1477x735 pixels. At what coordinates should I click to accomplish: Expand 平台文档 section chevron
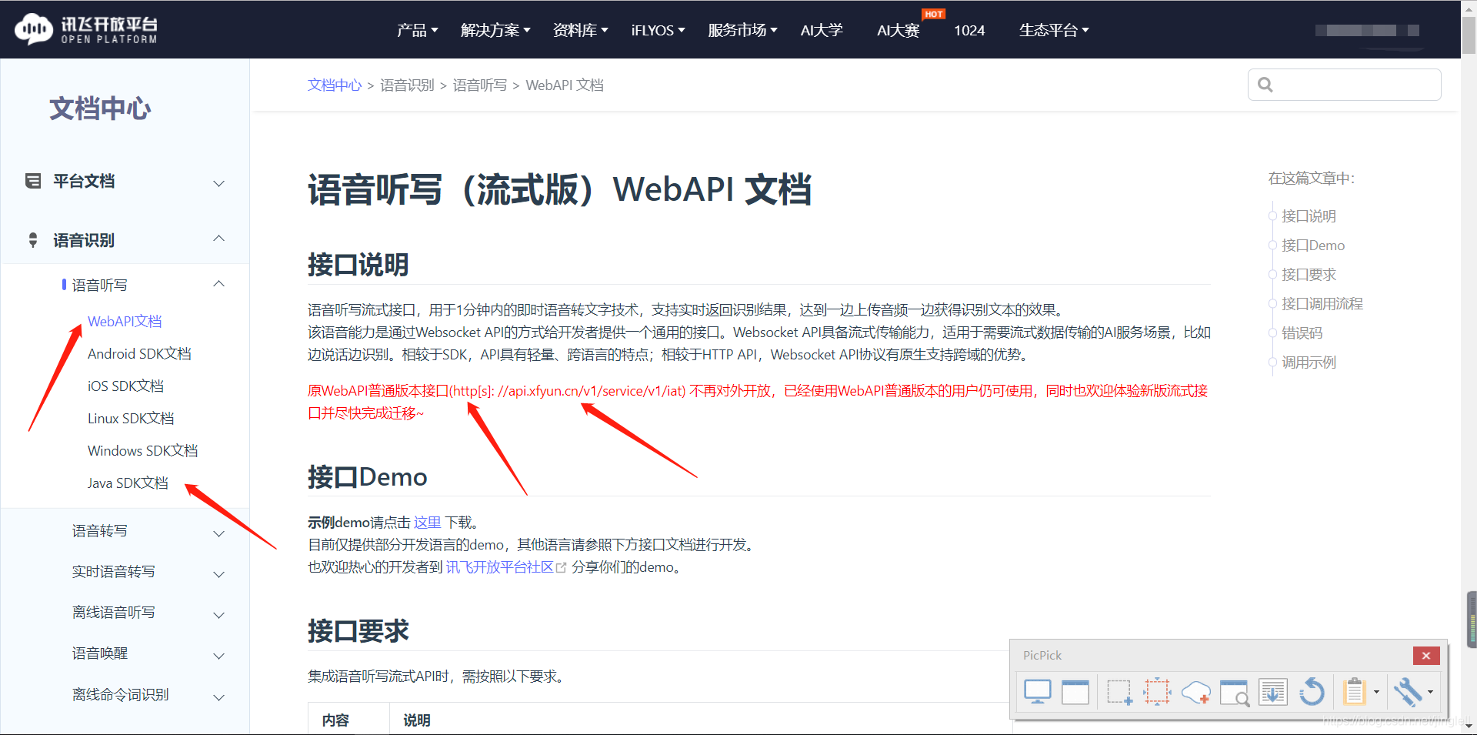point(218,183)
